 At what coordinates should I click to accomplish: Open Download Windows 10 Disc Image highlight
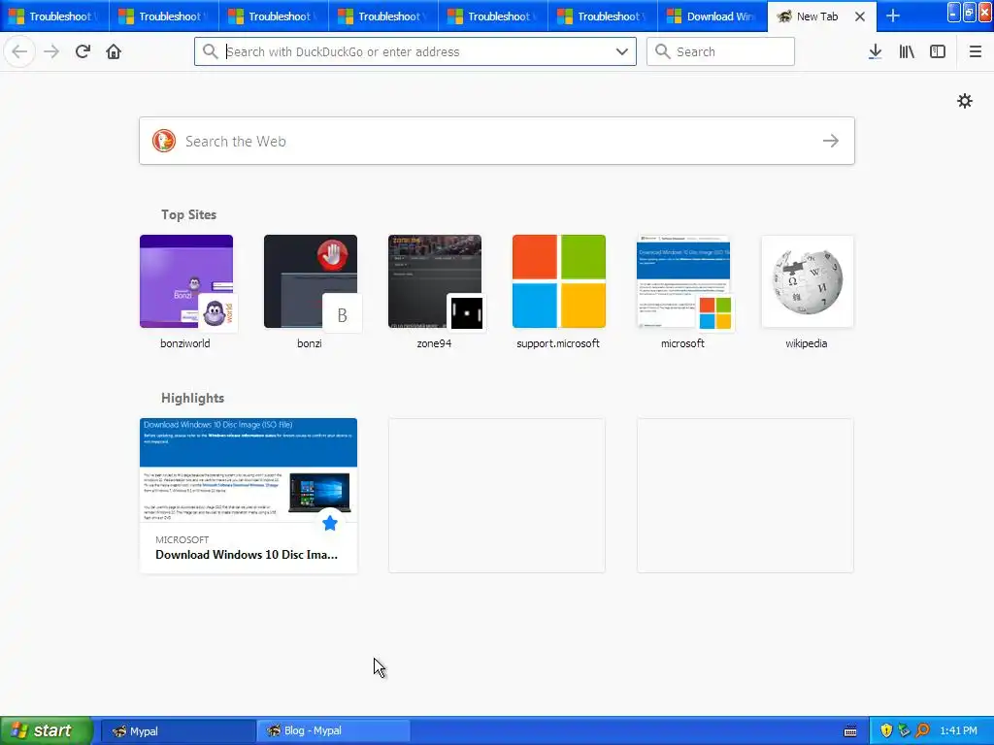248,496
